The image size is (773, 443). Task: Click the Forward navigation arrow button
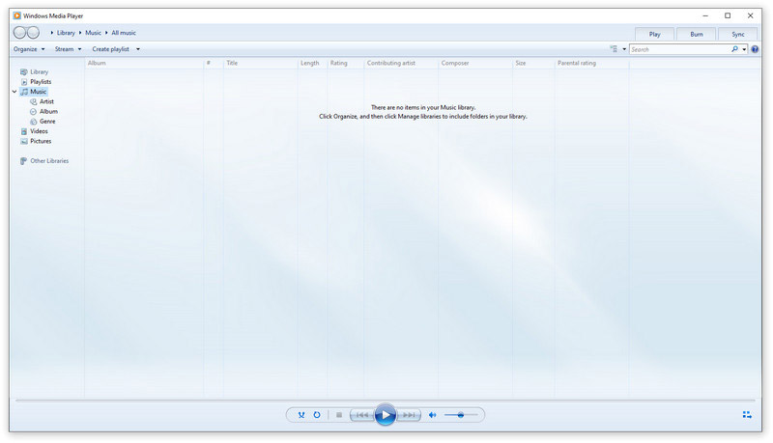click(33, 33)
